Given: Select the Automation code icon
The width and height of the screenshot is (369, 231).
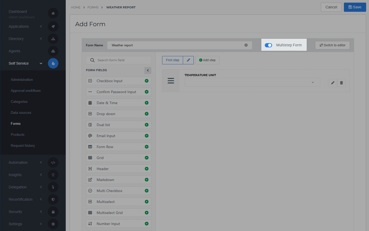Looking at the screenshot, I should click(53, 162).
